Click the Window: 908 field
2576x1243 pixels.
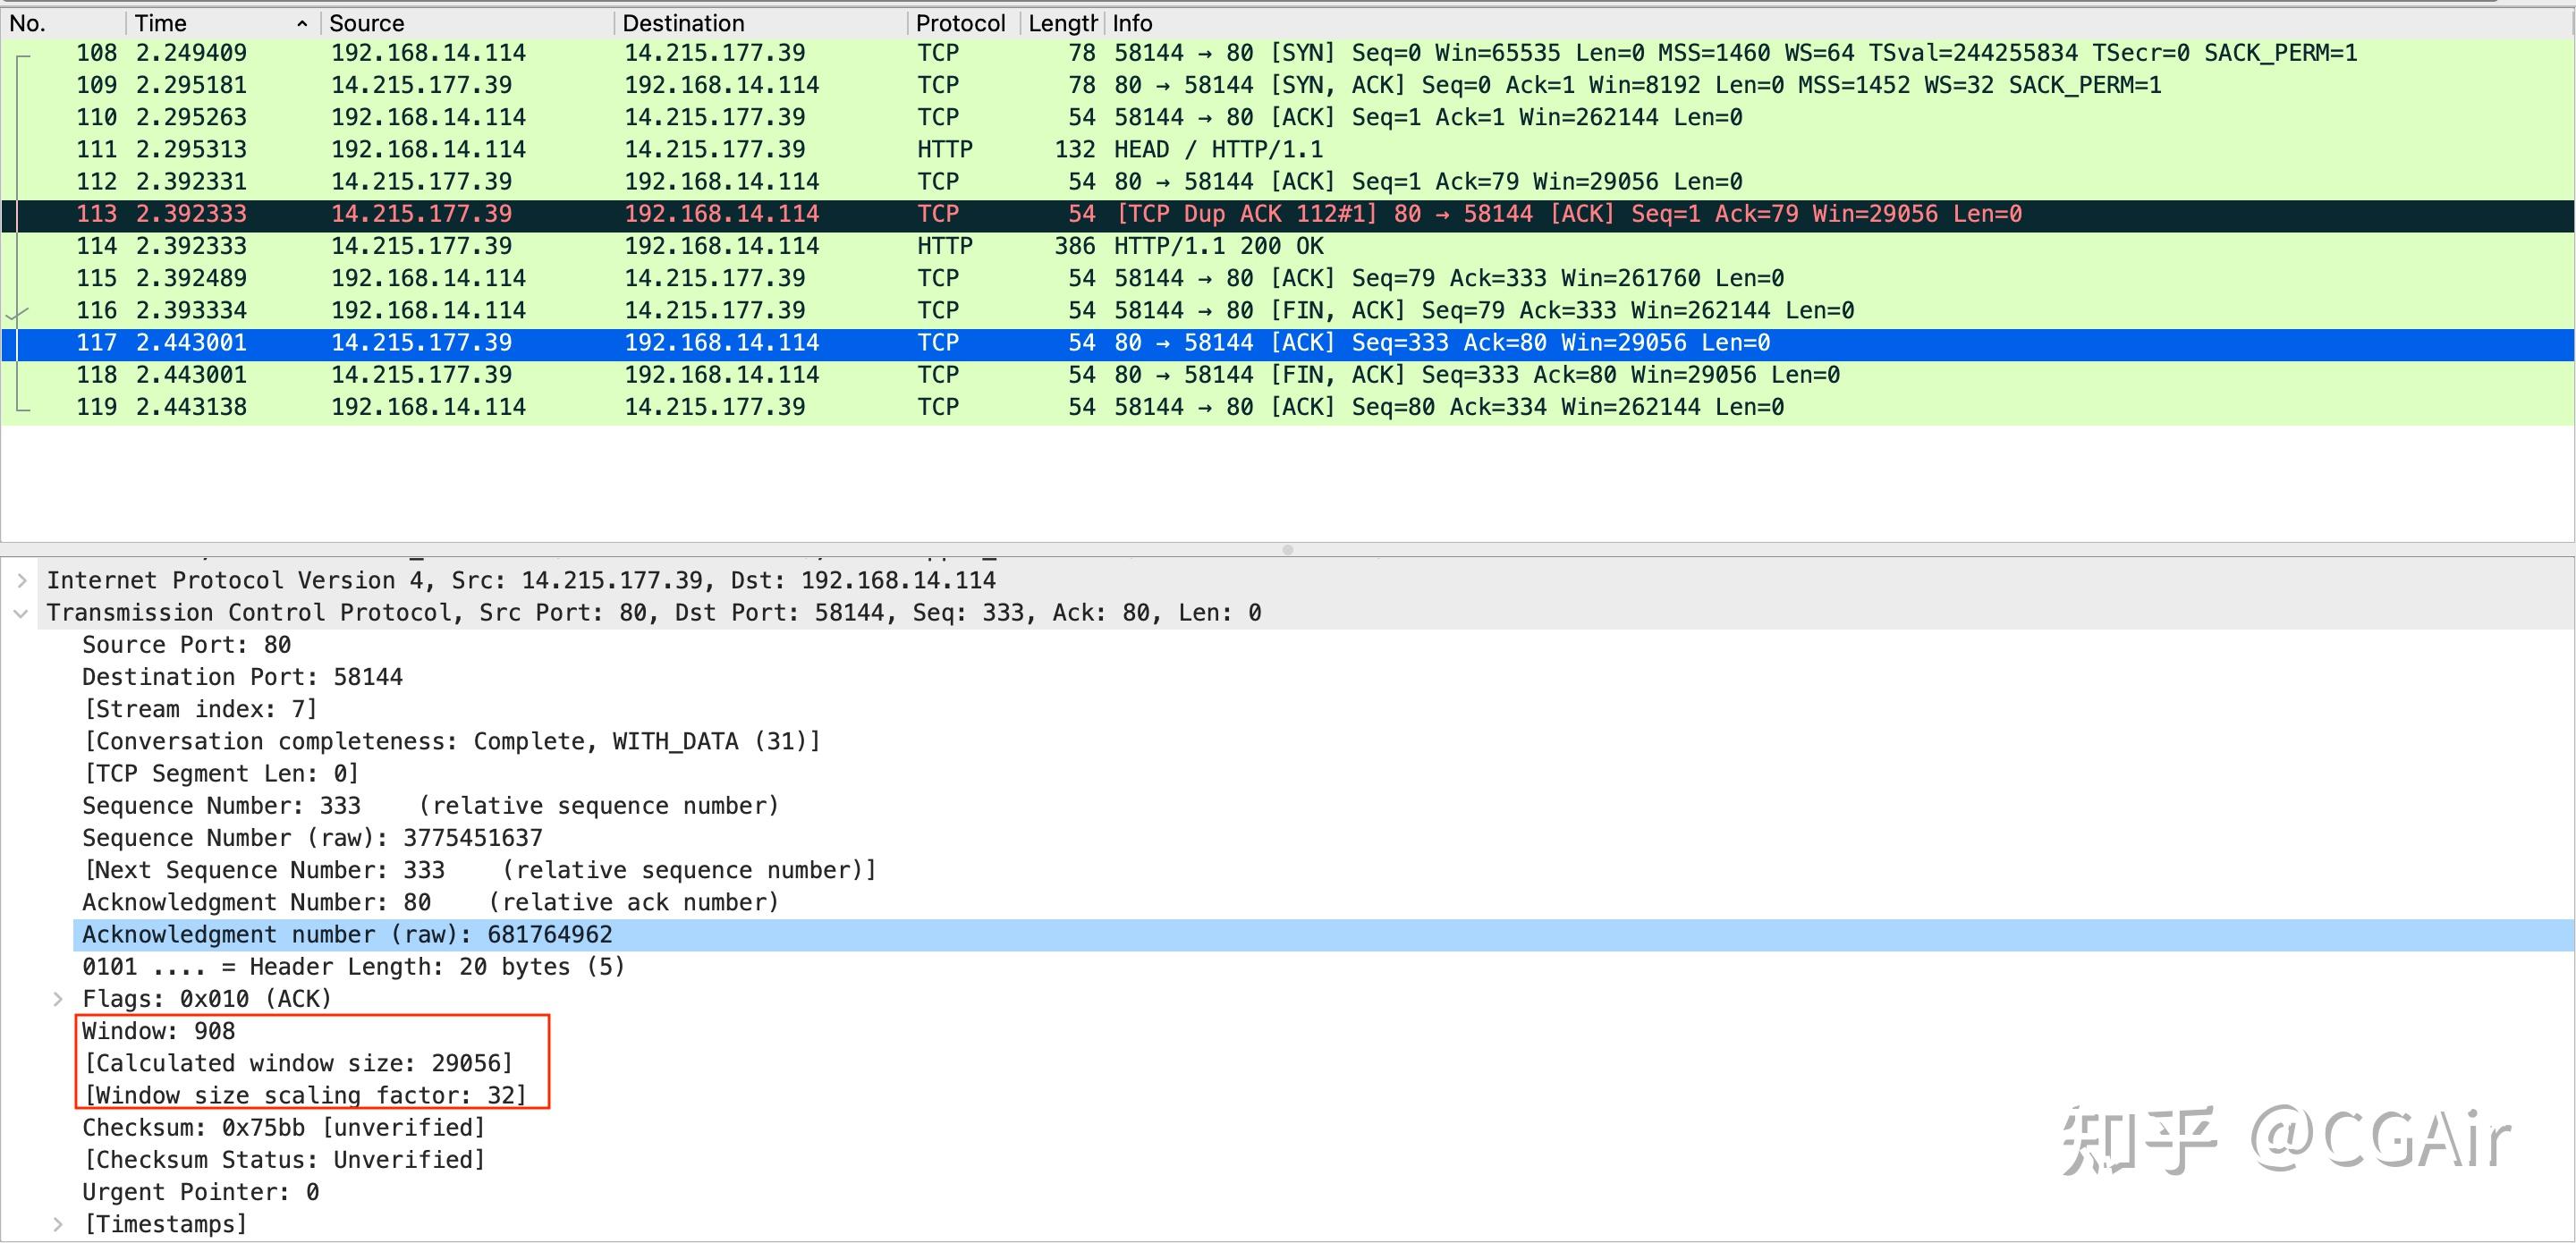click(x=158, y=1031)
